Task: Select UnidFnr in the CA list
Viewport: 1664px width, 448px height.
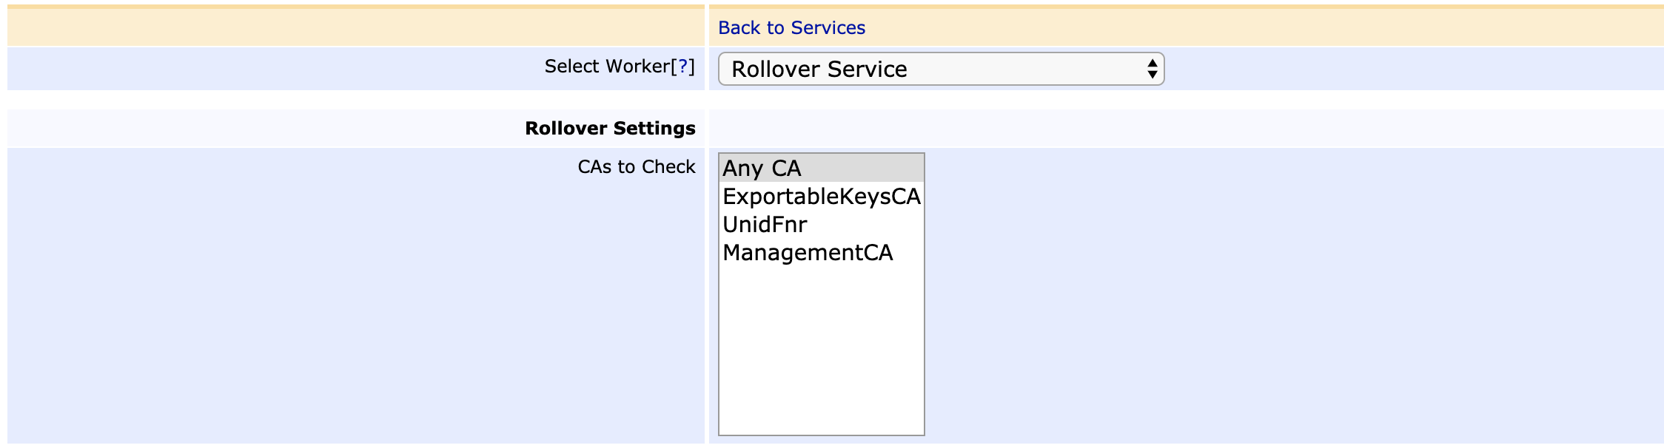Action: [x=765, y=225]
